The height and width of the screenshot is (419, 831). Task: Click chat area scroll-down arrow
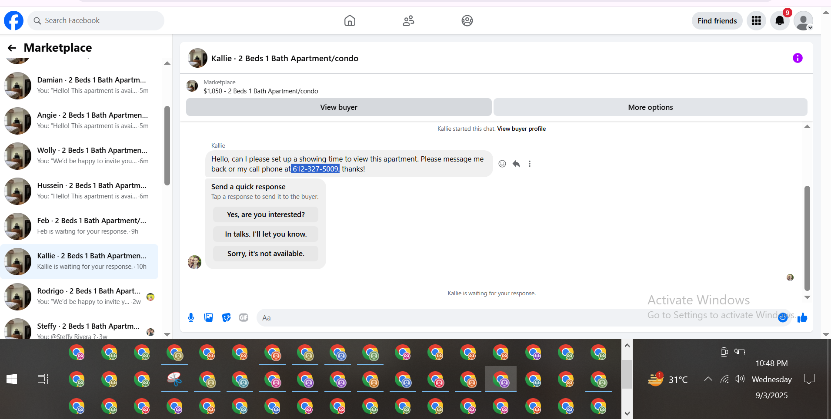tap(807, 297)
